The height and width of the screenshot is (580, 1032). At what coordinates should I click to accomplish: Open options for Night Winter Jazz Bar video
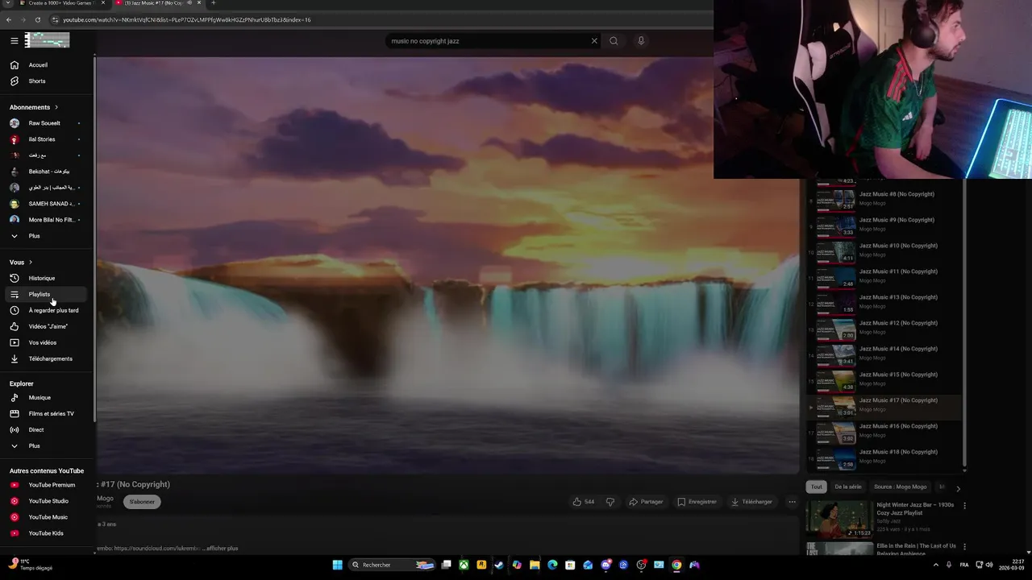click(x=964, y=506)
